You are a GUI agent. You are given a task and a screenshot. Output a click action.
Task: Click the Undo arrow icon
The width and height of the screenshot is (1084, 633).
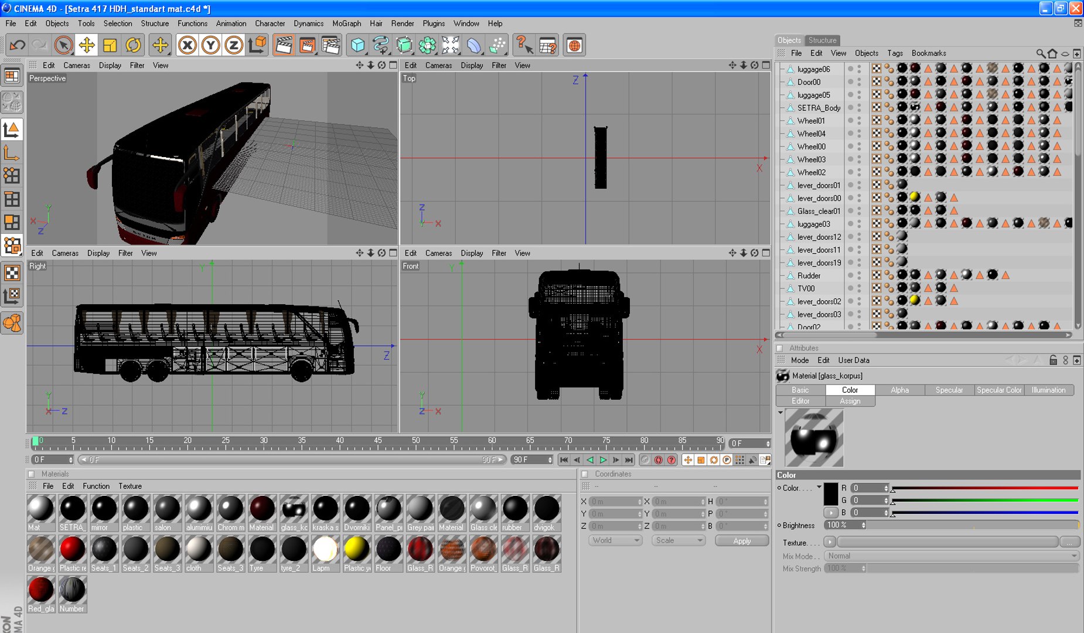[18, 45]
